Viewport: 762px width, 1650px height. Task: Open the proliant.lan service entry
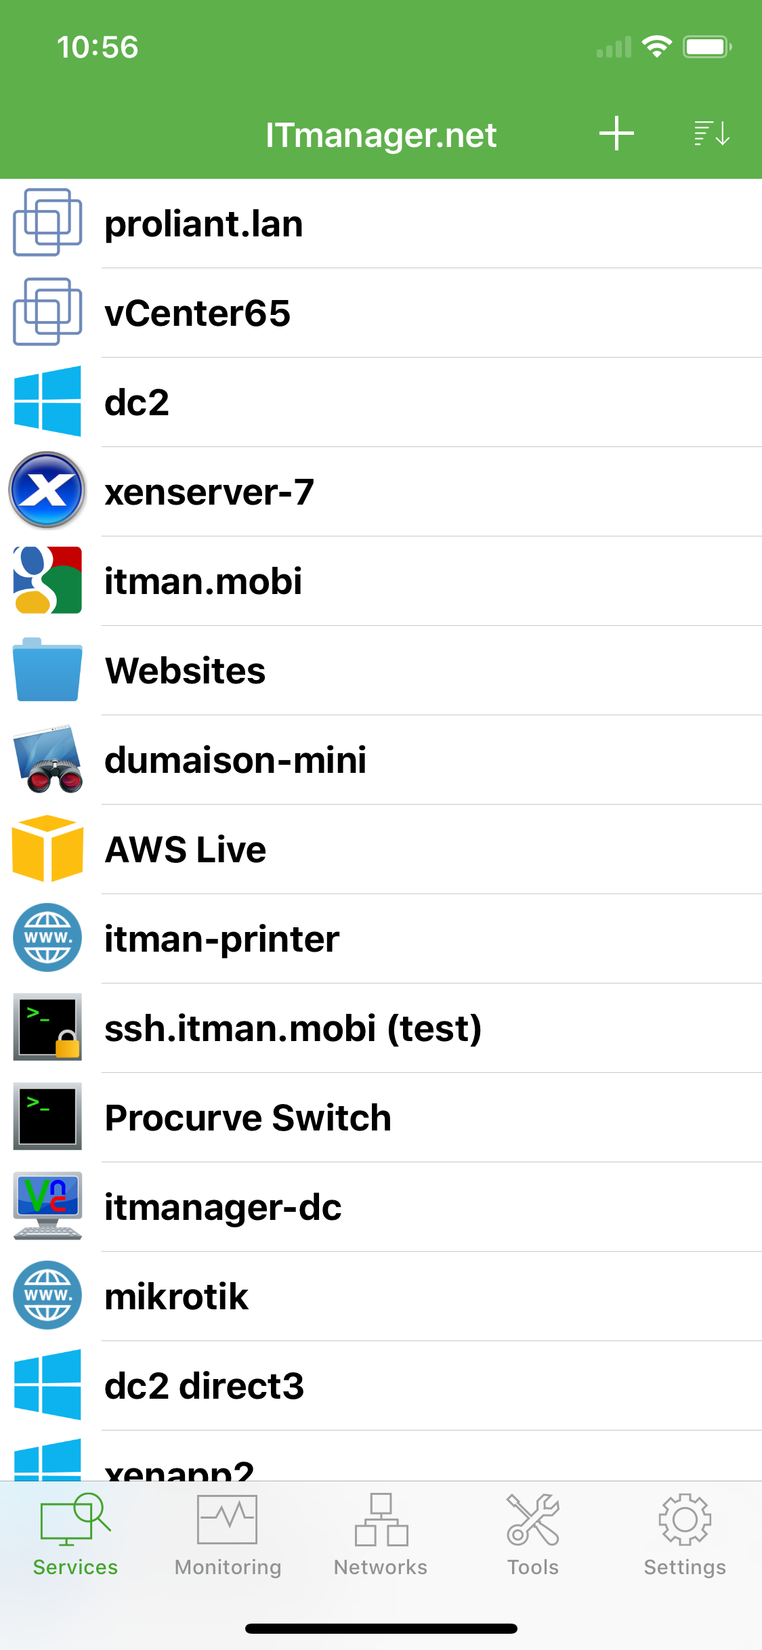point(203,224)
